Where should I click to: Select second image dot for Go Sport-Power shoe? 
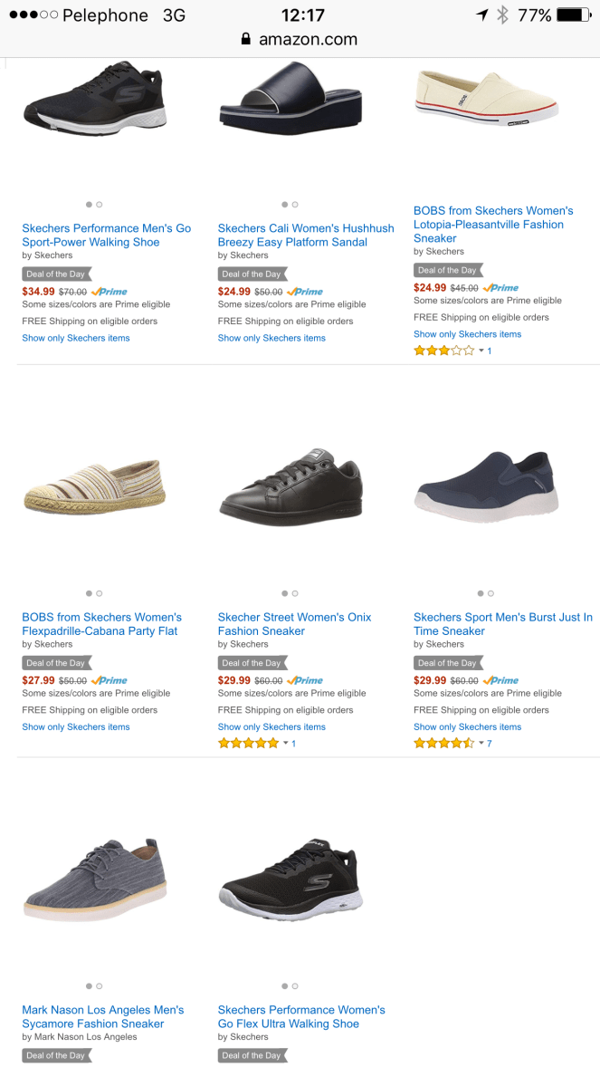click(100, 205)
